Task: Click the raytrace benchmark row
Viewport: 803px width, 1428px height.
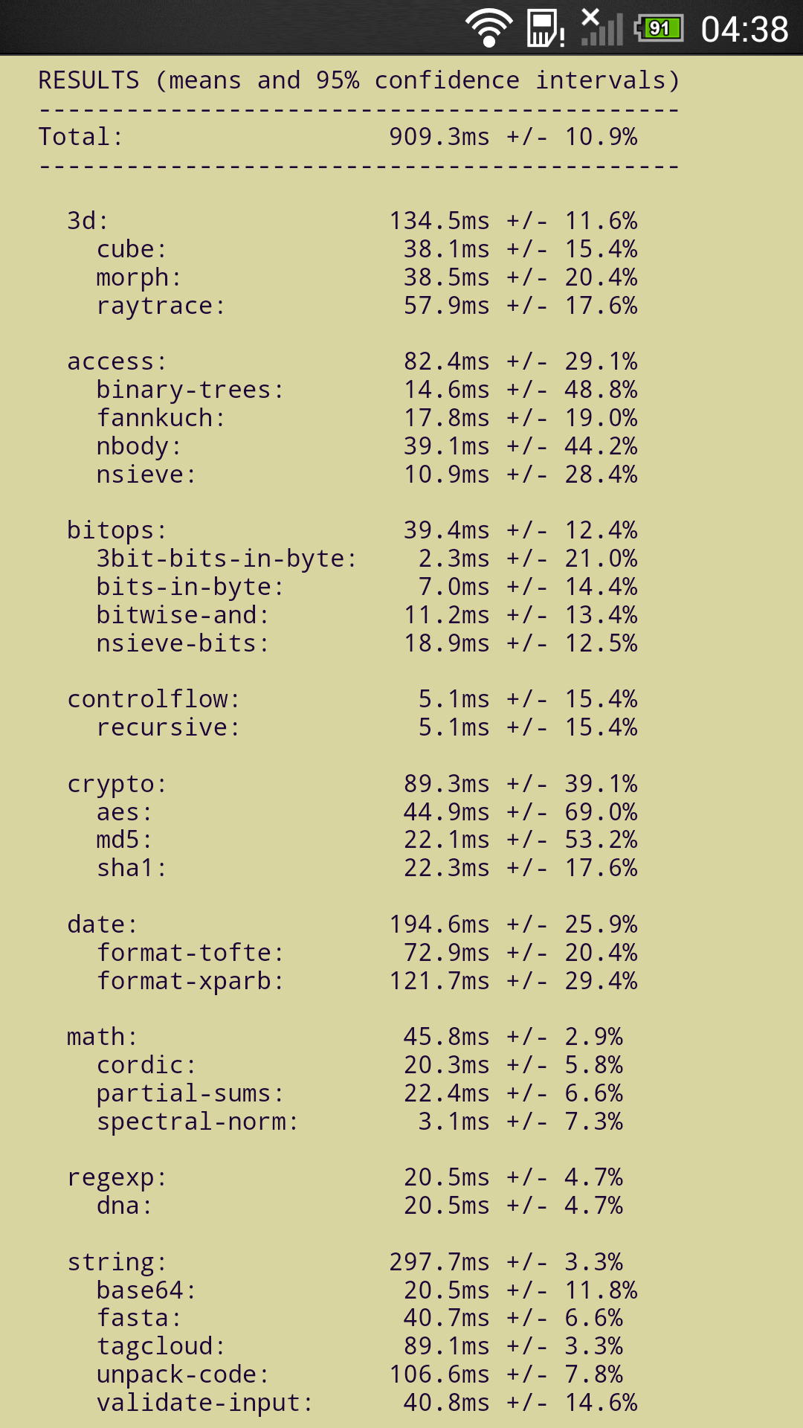Action: pos(367,306)
